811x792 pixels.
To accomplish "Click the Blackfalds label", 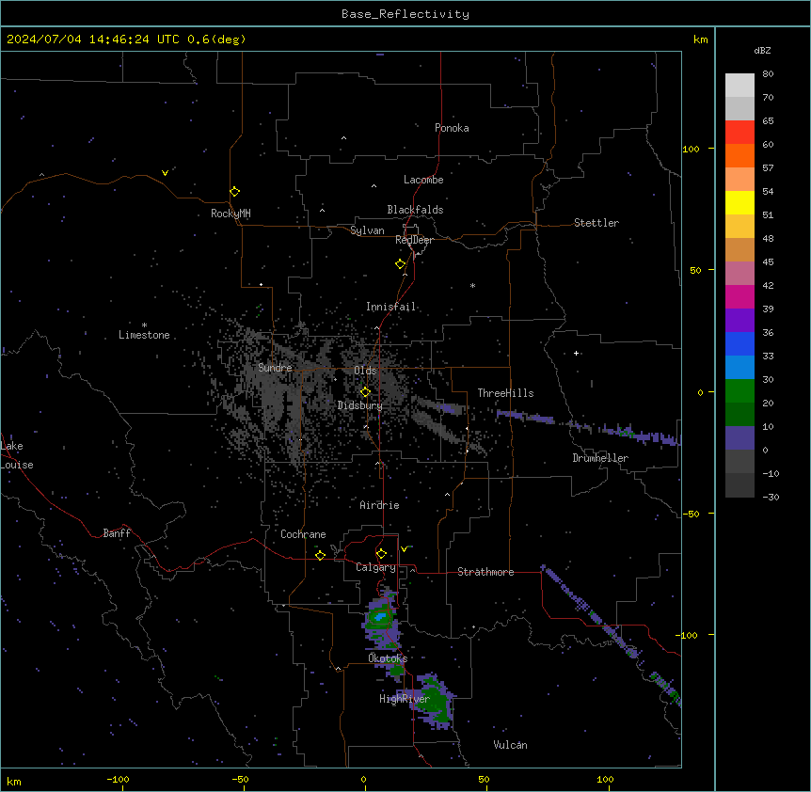I will pyautogui.click(x=415, y=210).
